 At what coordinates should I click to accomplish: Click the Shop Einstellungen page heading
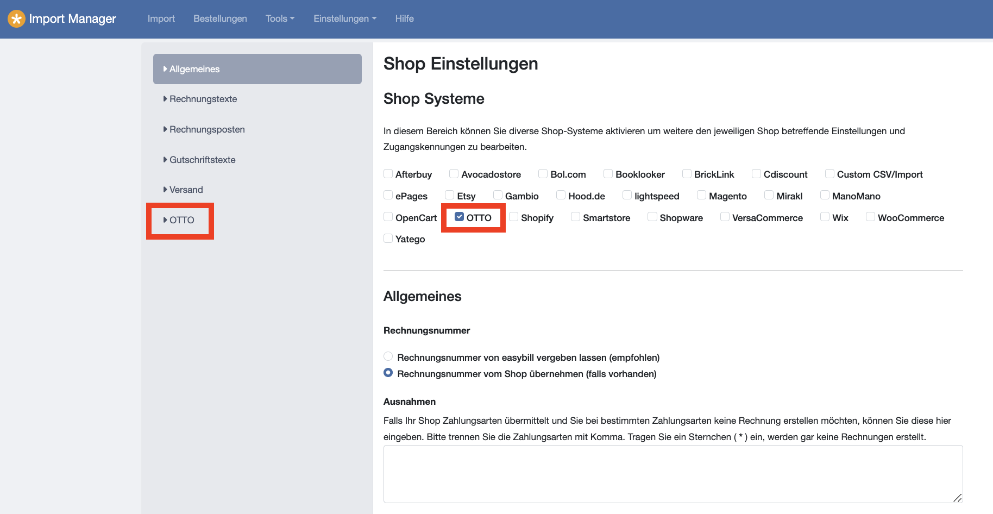461,64
